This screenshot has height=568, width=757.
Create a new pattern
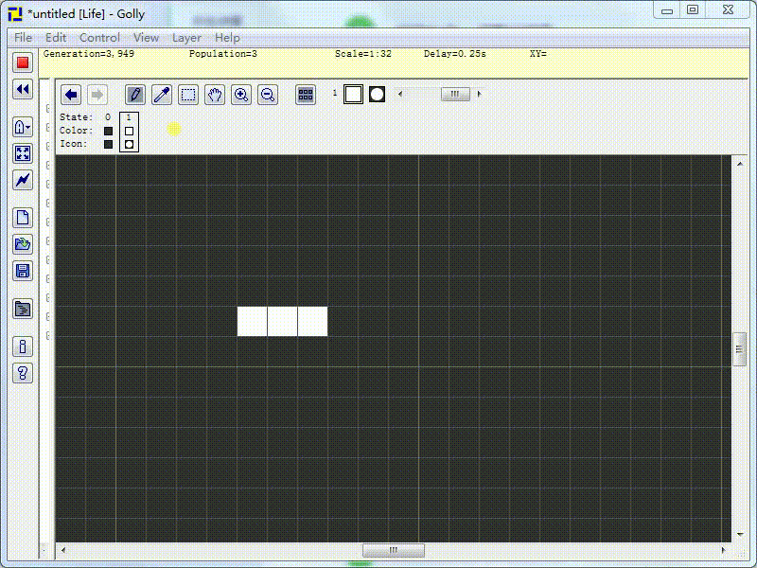(x=23, y=218)
